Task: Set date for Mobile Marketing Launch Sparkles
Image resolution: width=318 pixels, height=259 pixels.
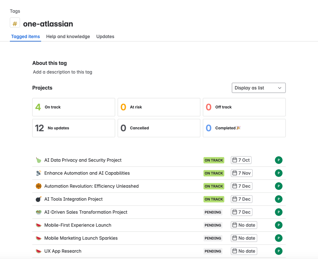Action: click(x=244, y=238)
